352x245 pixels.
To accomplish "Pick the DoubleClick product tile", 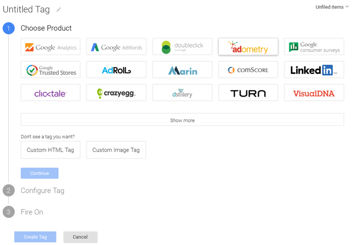I will 182,47.
